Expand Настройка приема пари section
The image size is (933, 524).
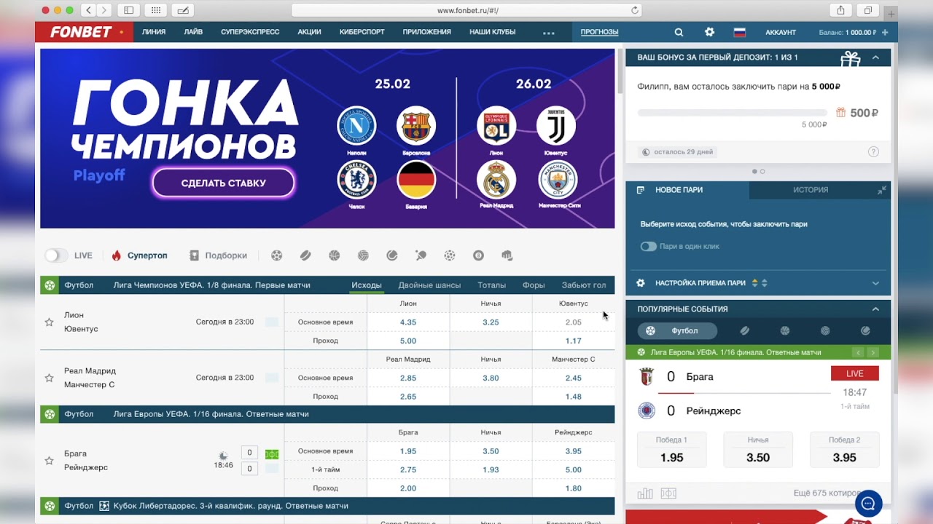tap(875, 283)
